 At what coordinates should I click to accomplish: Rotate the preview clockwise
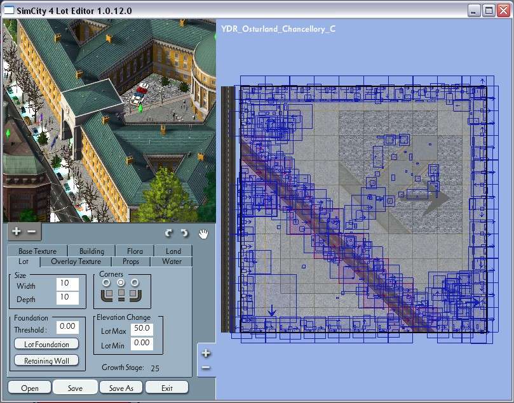click(x=184, y=233)
